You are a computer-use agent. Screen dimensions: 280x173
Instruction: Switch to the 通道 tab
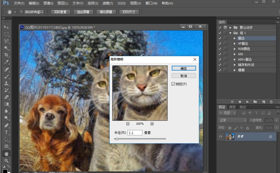232,107
